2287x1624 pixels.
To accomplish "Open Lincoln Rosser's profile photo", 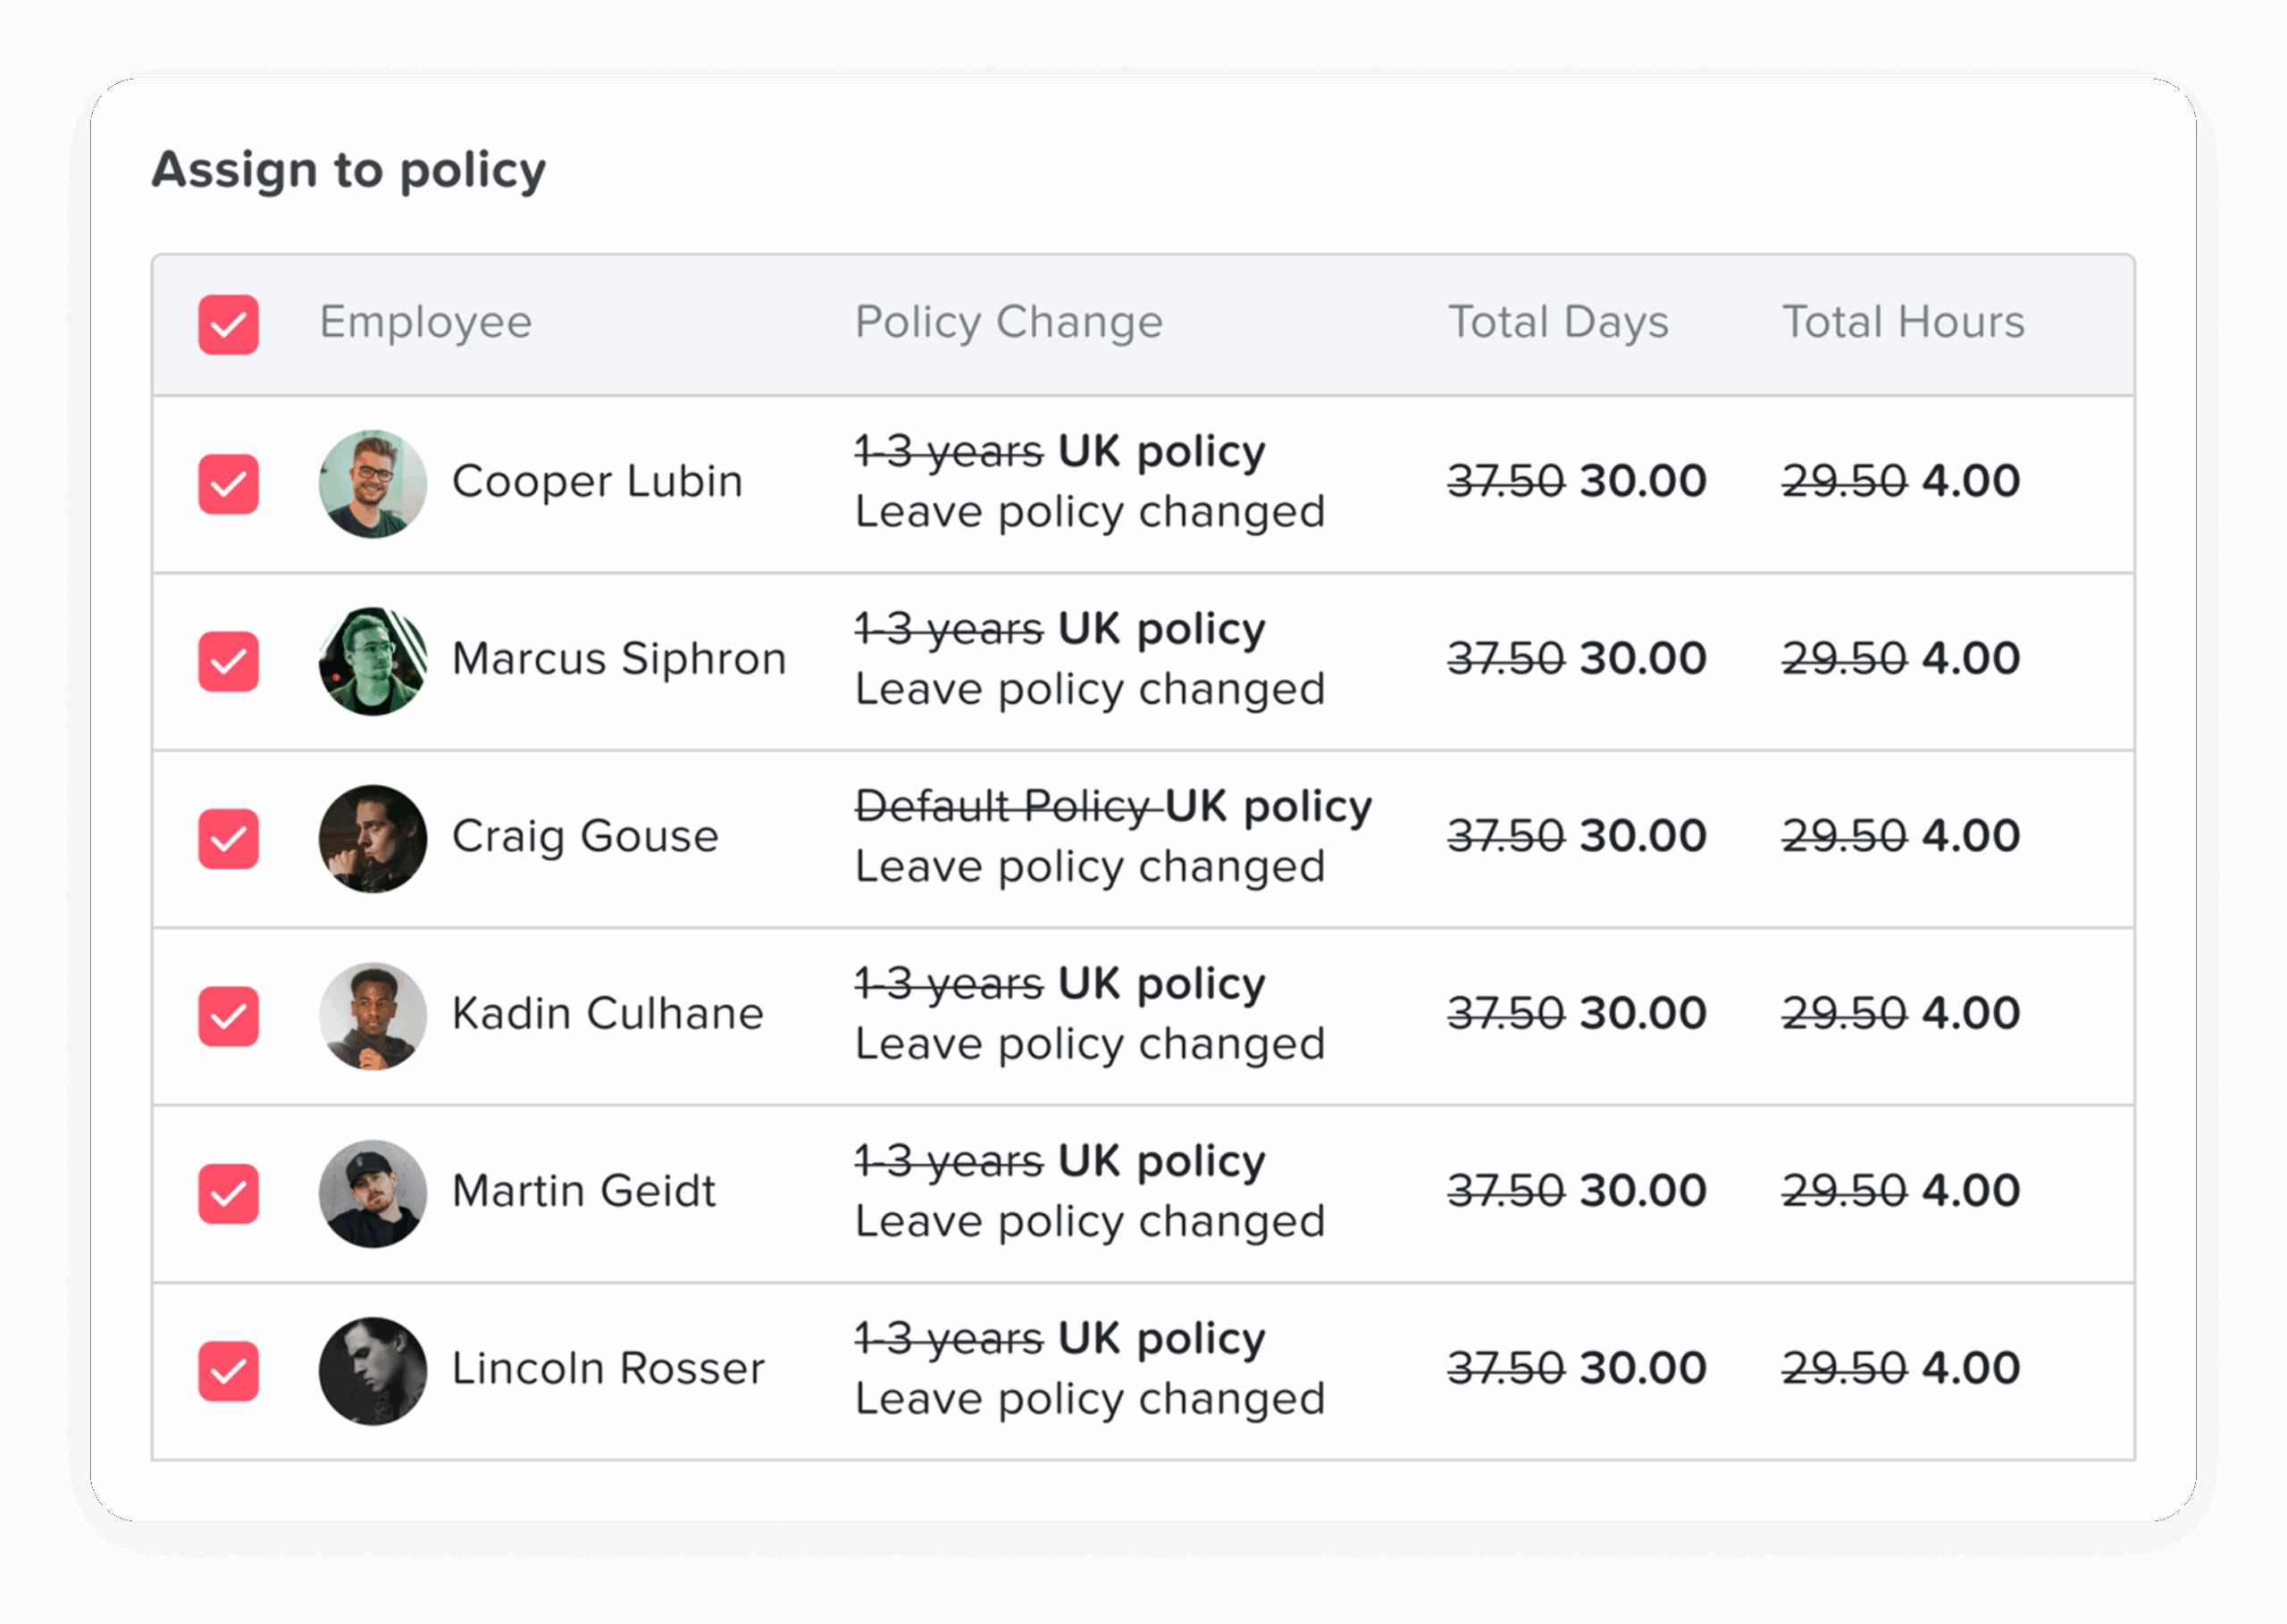I will click(372, 1370).
